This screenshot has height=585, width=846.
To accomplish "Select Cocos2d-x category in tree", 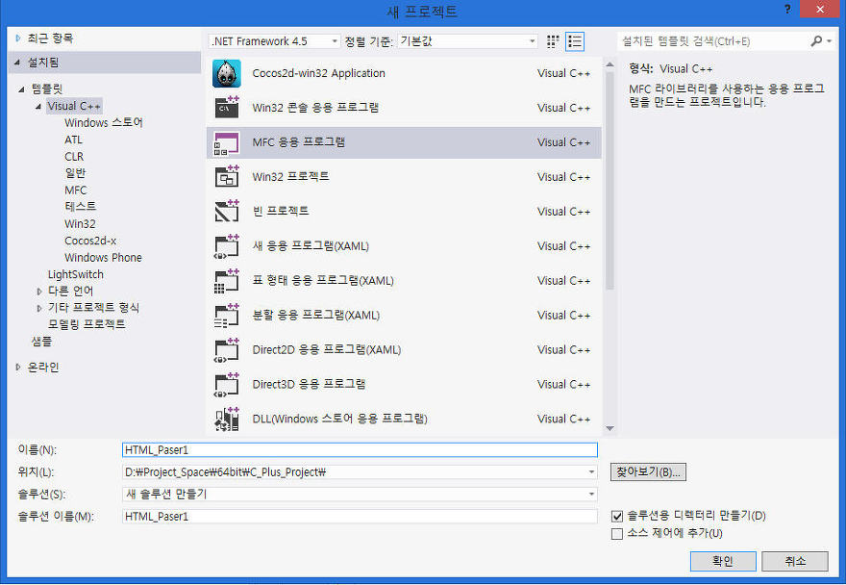I will pyautogui.click(x=90, y=241).
